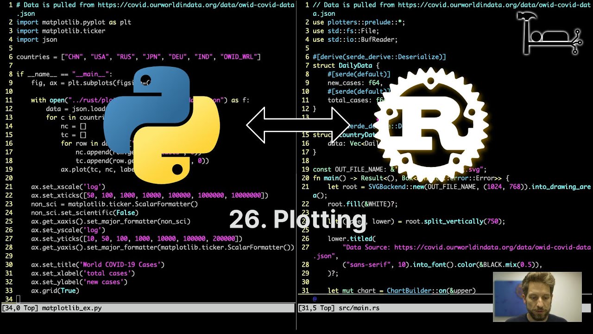The image size is (593, 334).
Task: Click the '[34,0 Top]' cursor position indicator
Action: pos(20,308)
